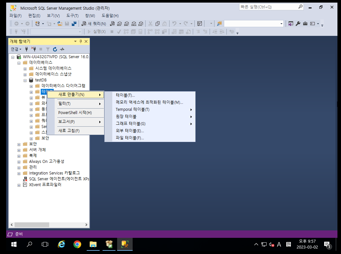Image resolution: width=341 pixels, height=254 pixels.
Task: Open the notification center icon
Action: [327, 245]
